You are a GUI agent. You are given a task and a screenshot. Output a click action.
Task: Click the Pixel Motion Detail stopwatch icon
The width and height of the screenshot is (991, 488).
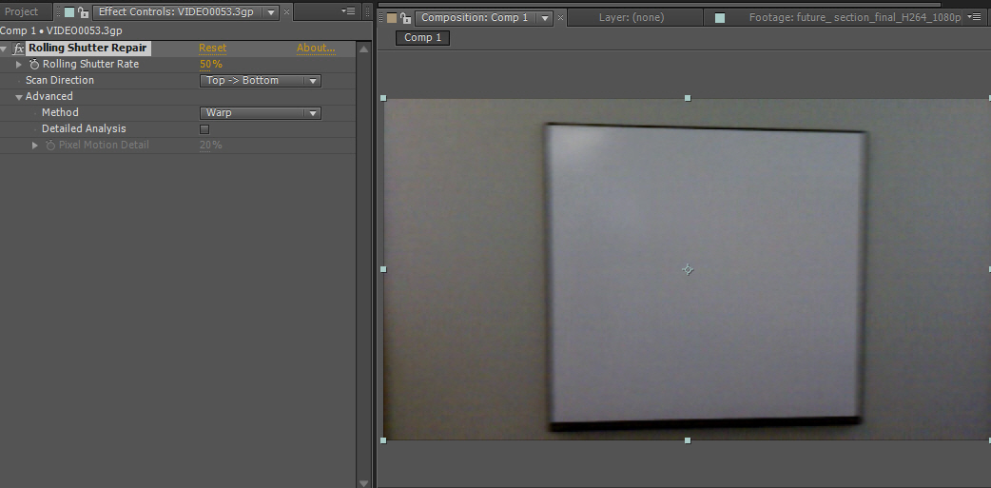[x=50, y=146]
